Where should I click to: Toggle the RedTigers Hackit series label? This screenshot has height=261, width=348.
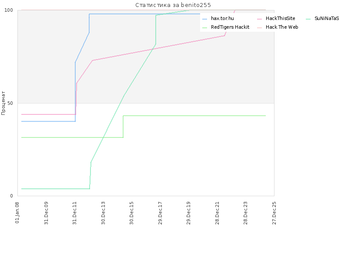point(230,27)
